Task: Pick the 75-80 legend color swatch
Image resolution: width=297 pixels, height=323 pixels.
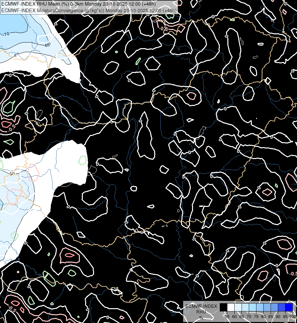Action: click(x=260, y=307)
